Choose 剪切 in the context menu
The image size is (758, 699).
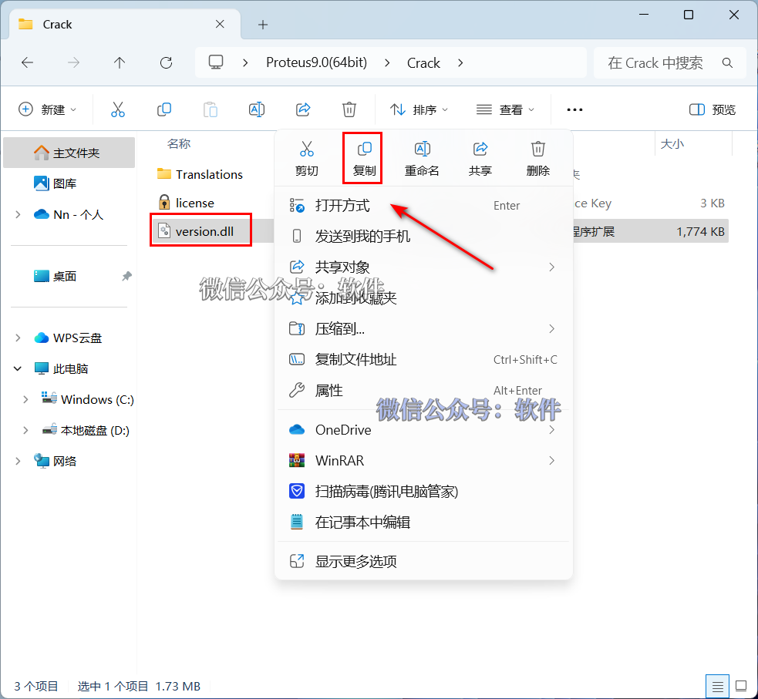click(306, 158)
